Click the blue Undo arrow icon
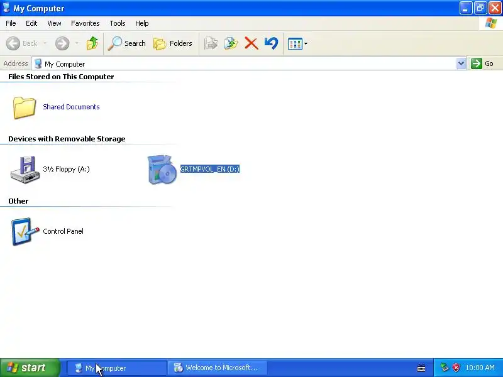Image resolution: width=503 pixels, height=377 pixels. click(271, 43)
